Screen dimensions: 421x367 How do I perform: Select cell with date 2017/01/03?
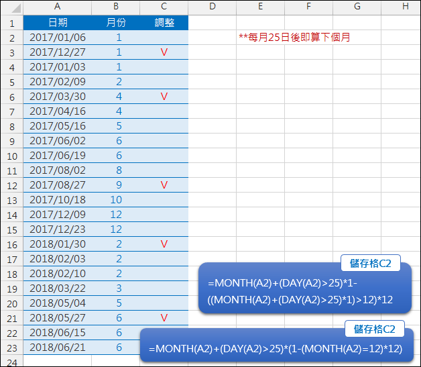[58, 67]
